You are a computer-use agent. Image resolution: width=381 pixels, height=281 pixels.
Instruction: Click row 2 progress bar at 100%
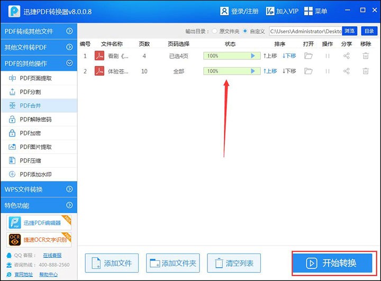(x=232, y=71)
